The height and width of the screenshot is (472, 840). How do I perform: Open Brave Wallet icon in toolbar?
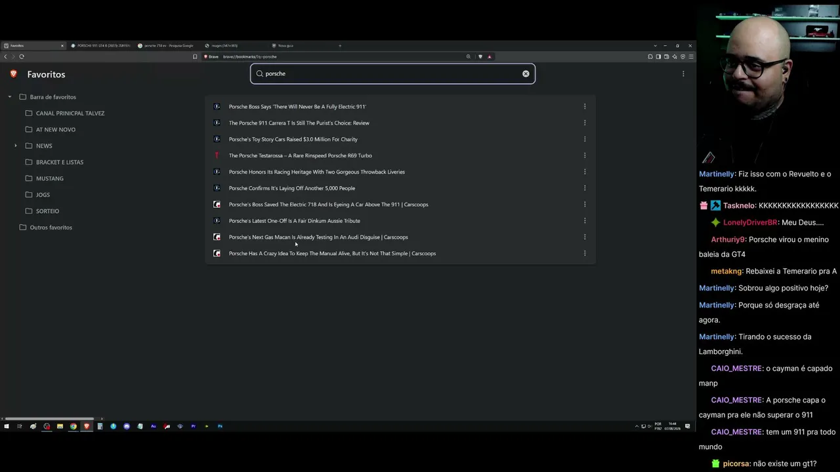point(666,56)
